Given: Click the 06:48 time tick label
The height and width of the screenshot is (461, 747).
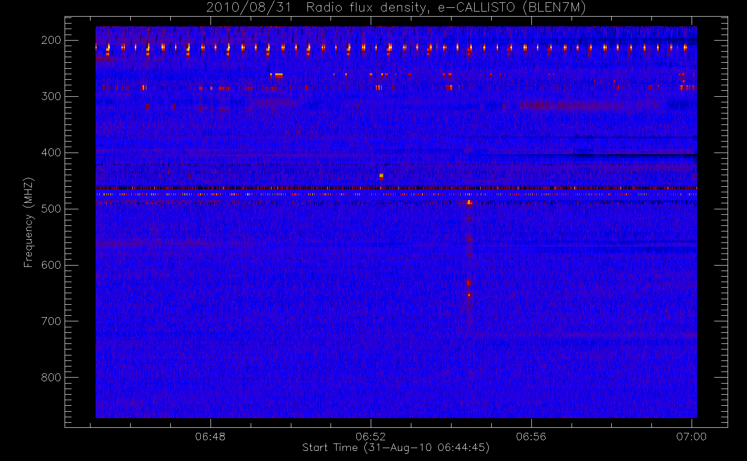Looking at the screenshot, I should (211, 437).
